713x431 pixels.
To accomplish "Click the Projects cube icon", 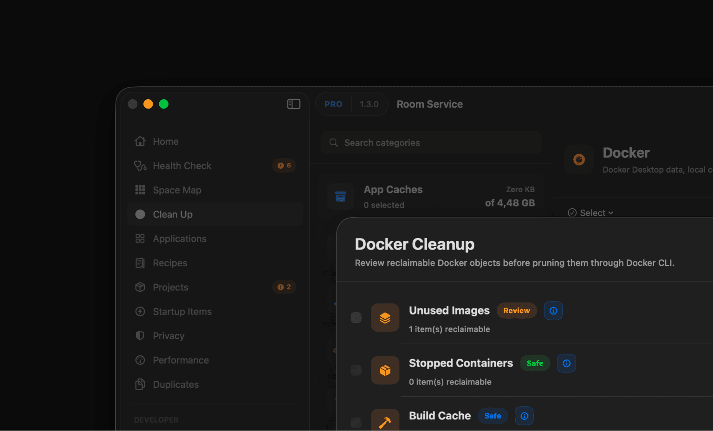I will click(140, 287).
